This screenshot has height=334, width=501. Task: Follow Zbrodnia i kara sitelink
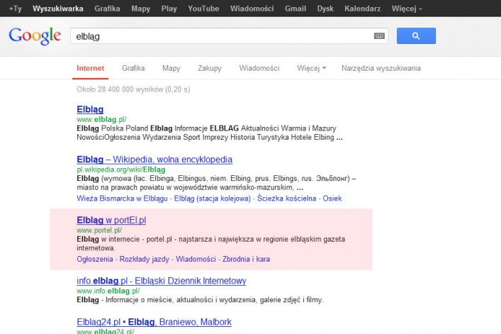(247, 260)
